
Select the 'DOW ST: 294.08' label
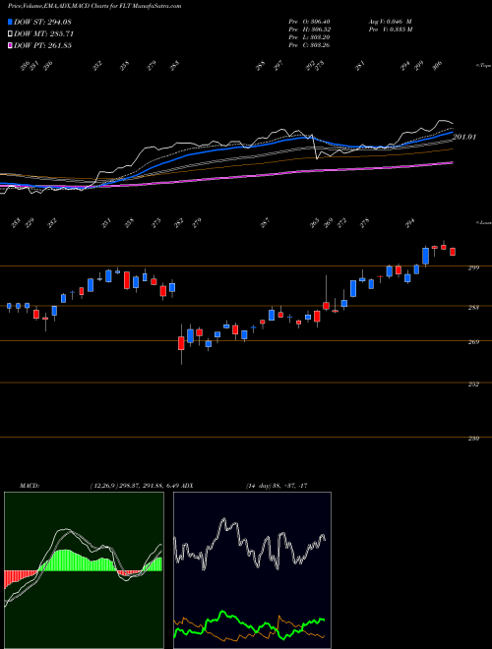coord(42,22)
